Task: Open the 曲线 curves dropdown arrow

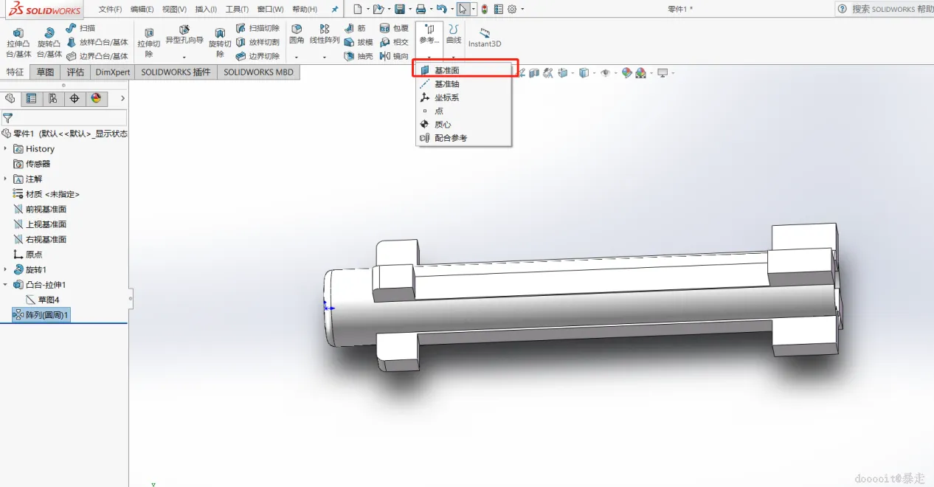Action: tap(454, 57)
